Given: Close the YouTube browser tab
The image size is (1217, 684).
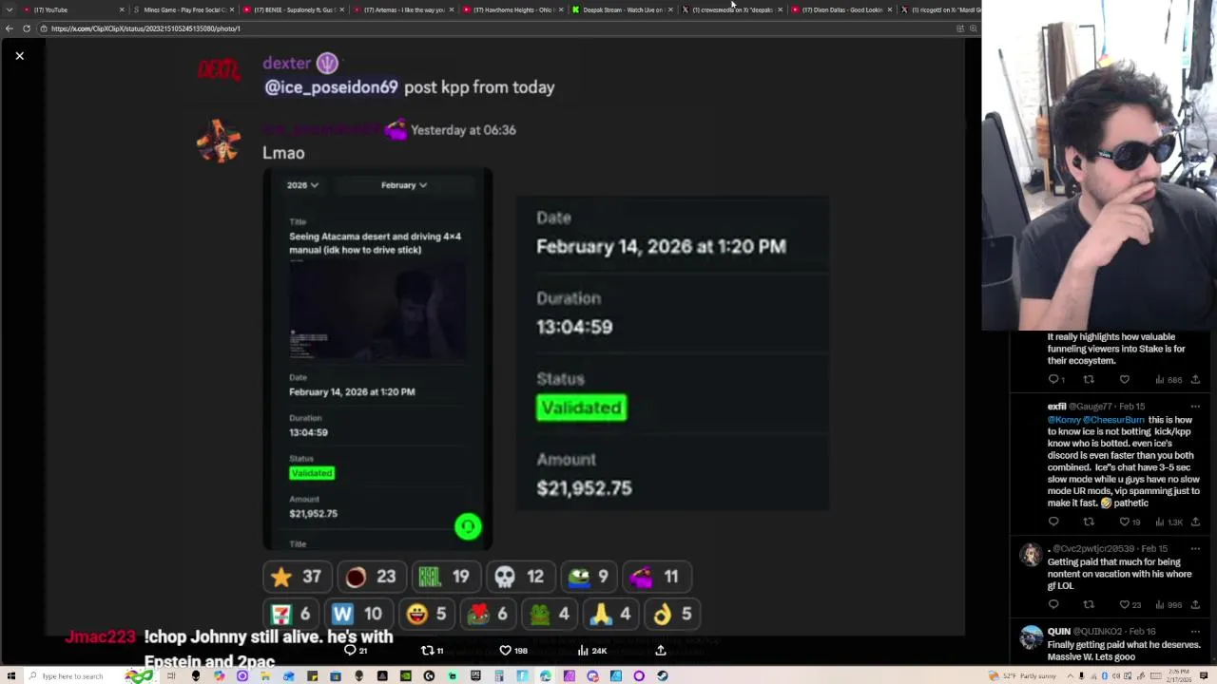Looking at the screenshot, I should (122, 9).
